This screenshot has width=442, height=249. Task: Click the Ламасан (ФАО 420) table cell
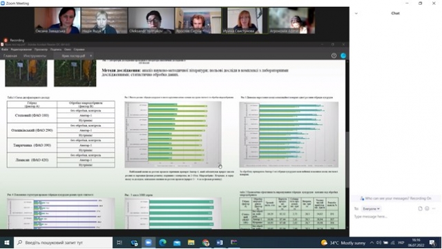[x=32, y=160]
